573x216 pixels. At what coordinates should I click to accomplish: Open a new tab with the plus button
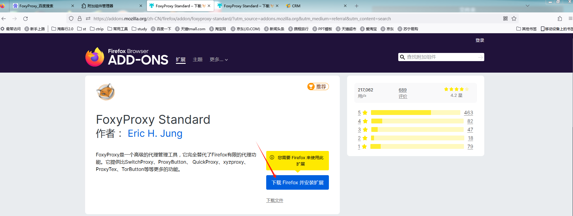(356, 6)
